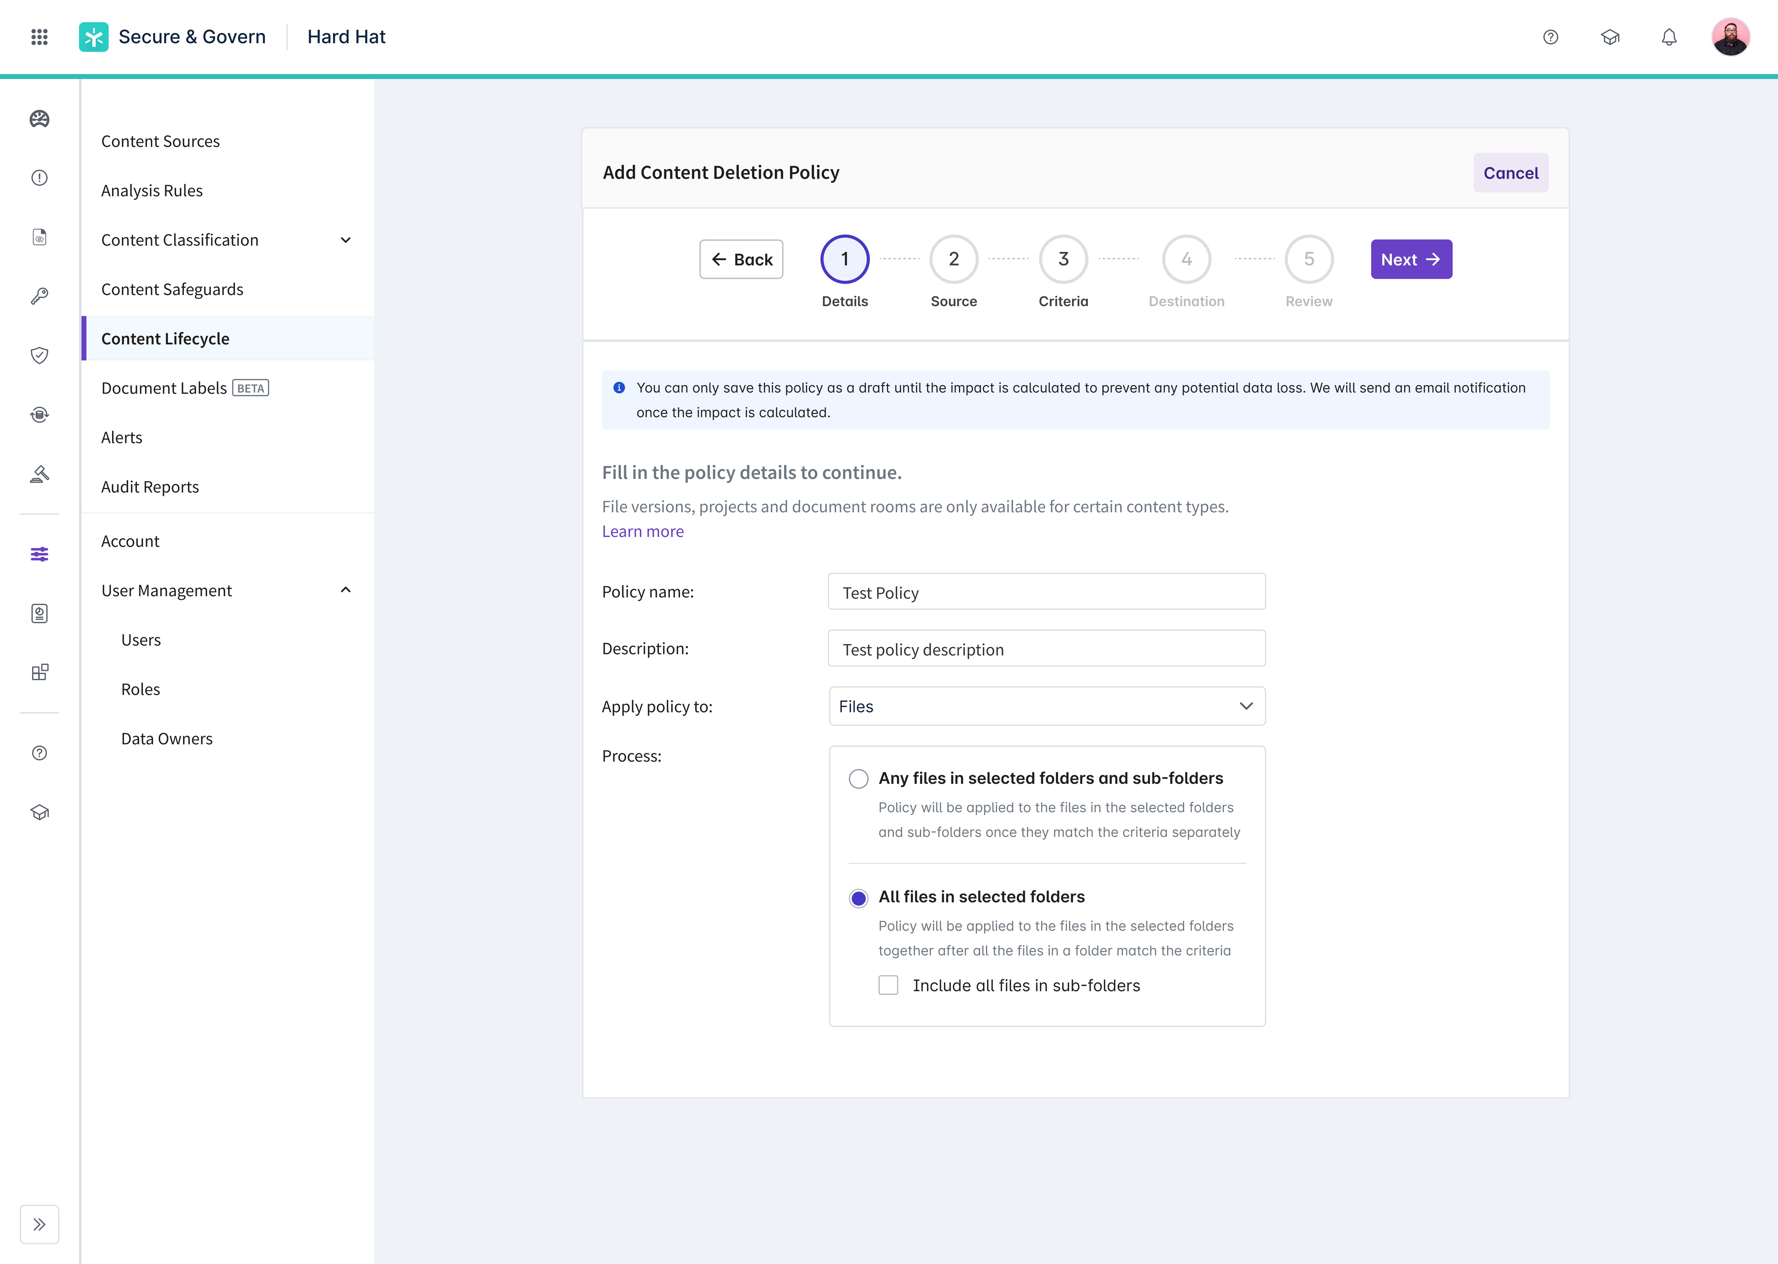
Task: Open the sidebar graduation cap icon
Action: point(40,812)
